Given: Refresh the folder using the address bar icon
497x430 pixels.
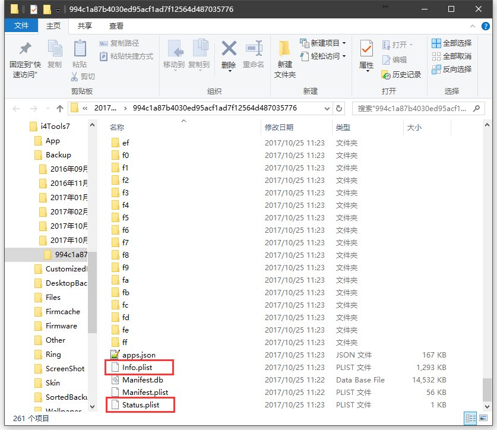Looking at the screenshot, I should pos(337,107).
